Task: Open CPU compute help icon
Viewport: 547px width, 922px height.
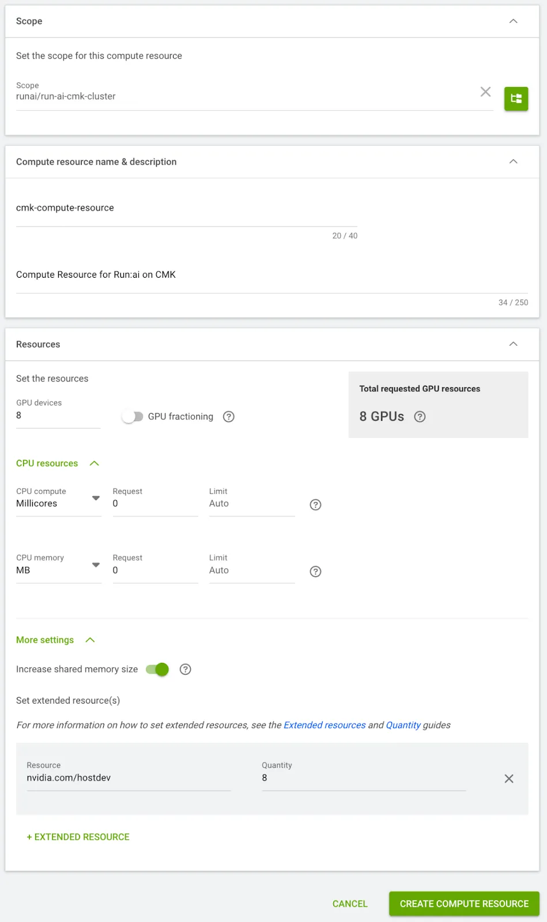Action: [x=315, y=505]
